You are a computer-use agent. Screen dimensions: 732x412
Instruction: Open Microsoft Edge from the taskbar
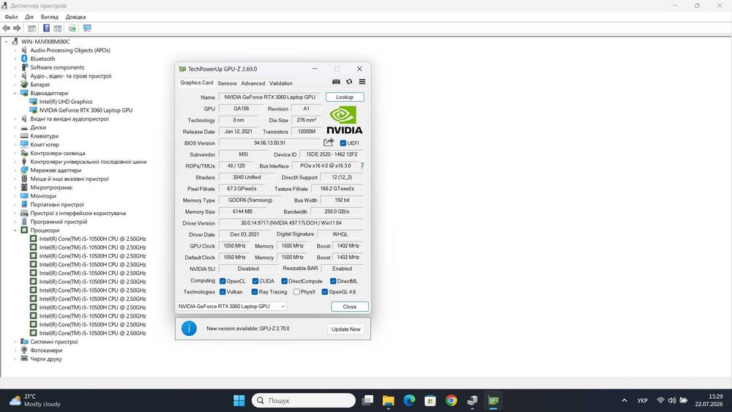(x=409, y=400)
